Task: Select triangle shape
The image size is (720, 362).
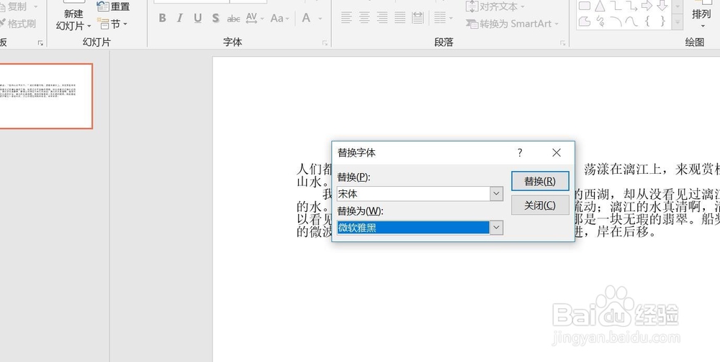Action: point(600,6)
